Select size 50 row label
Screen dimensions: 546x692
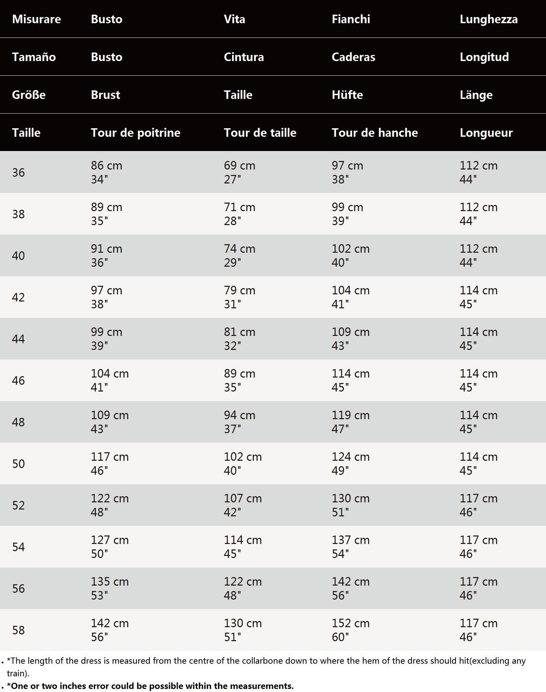click(18, 464)
